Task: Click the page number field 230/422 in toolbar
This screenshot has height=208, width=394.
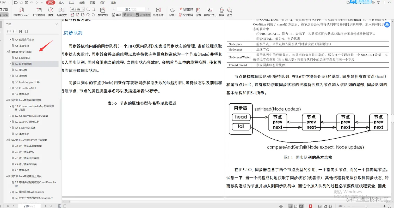Action: click(x=131, y=9)
